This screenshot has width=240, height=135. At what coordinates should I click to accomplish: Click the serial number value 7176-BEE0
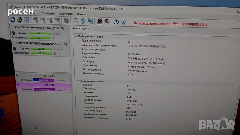pos(133,54)
